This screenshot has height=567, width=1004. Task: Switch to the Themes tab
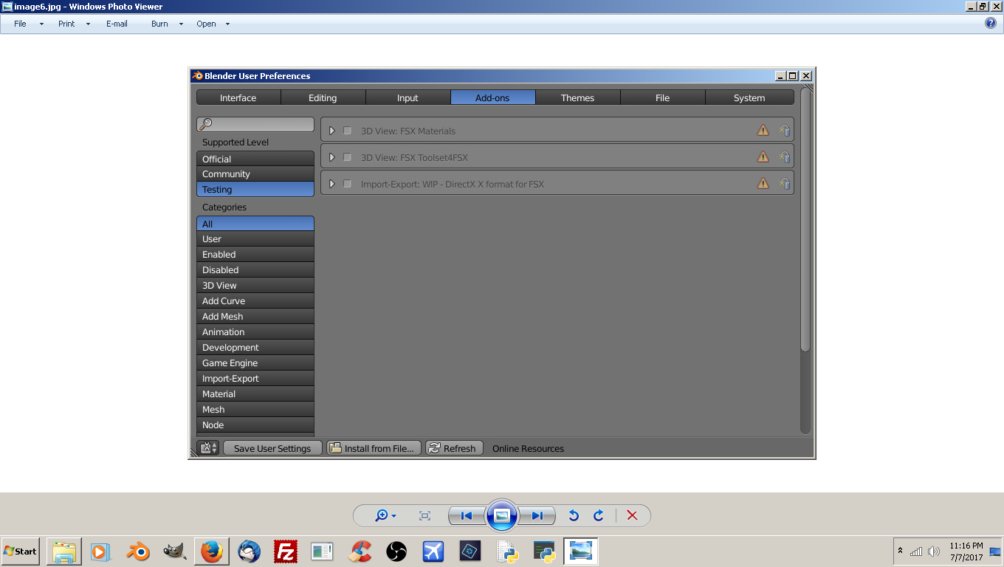577,97
